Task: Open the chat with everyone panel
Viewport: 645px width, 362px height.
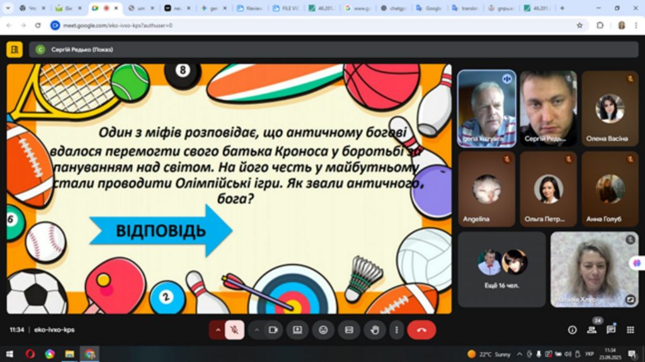Action: click(x=611, y=330)
